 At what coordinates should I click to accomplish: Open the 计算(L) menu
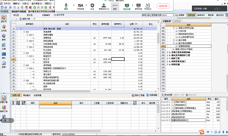(x=25, y=3)
